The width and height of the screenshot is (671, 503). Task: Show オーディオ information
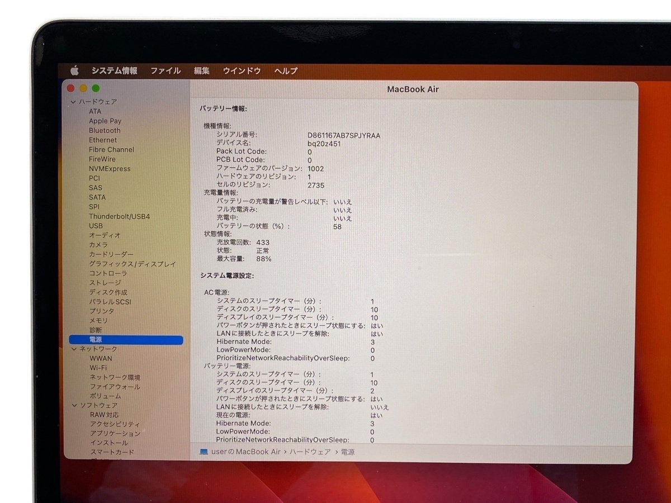pos(105,235)
